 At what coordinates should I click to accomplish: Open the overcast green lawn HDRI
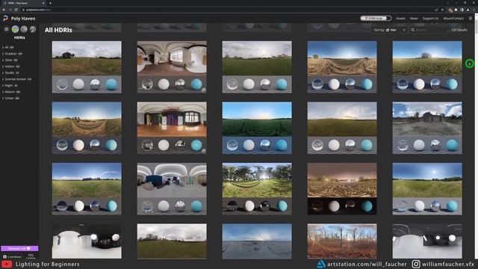257,67
